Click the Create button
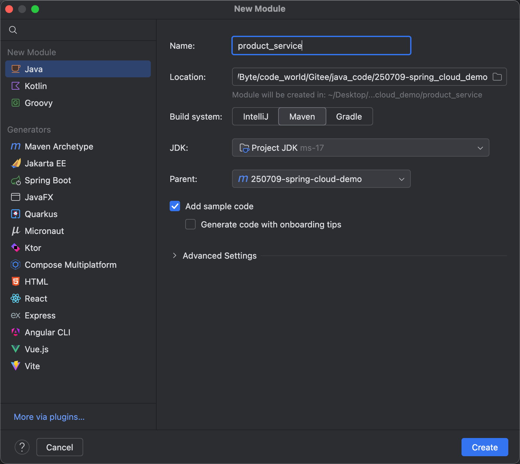Screen dimensions: 520x464 point(485,447)
